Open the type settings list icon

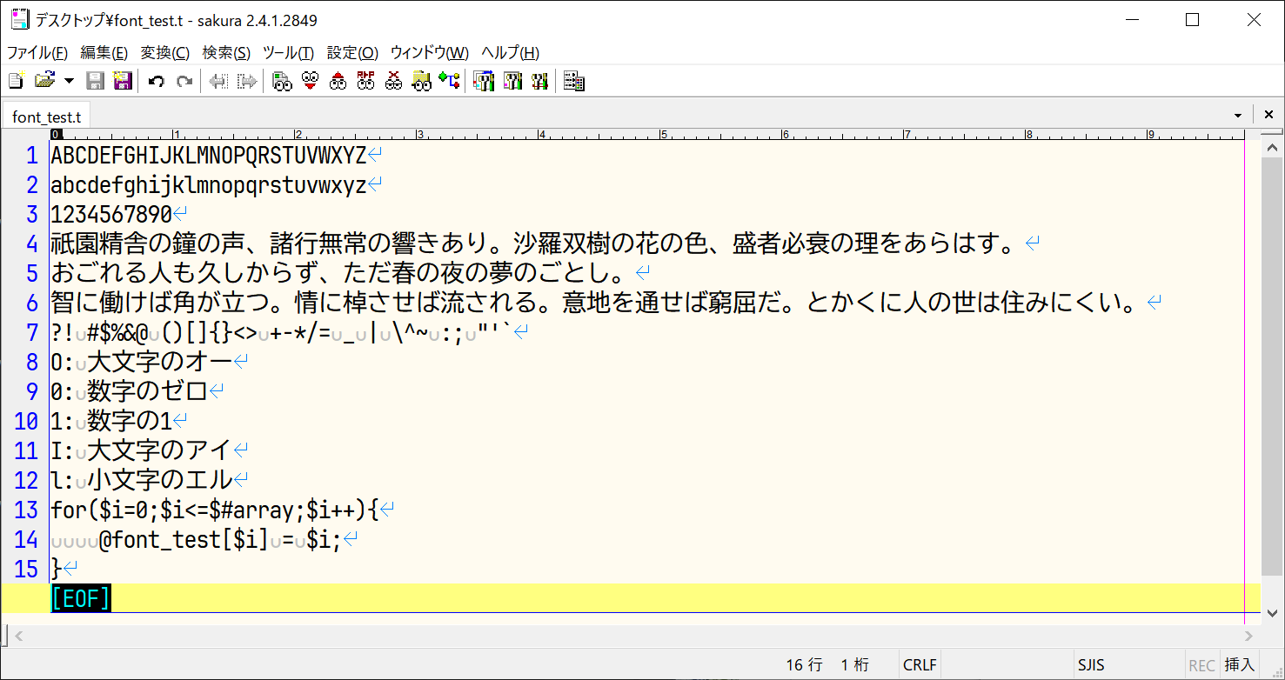coord(484,82)
